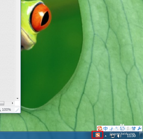The width and height of the screenshot is (143, 139).
Task: Open the Sogou skin shirt icon
Action: [134, 129]
